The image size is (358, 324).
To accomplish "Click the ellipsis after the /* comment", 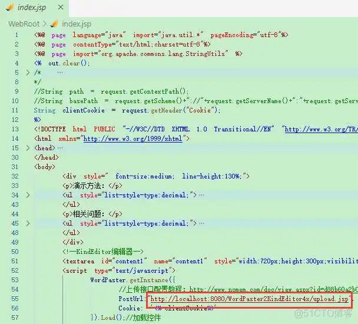I will tap(60, 73).
